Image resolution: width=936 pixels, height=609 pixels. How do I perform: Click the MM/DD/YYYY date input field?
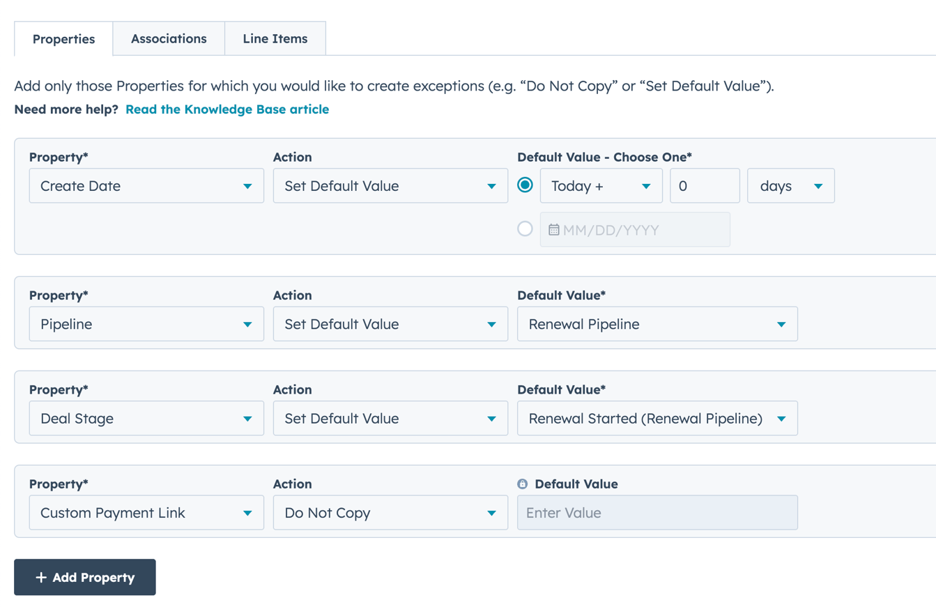coord(641,230)
